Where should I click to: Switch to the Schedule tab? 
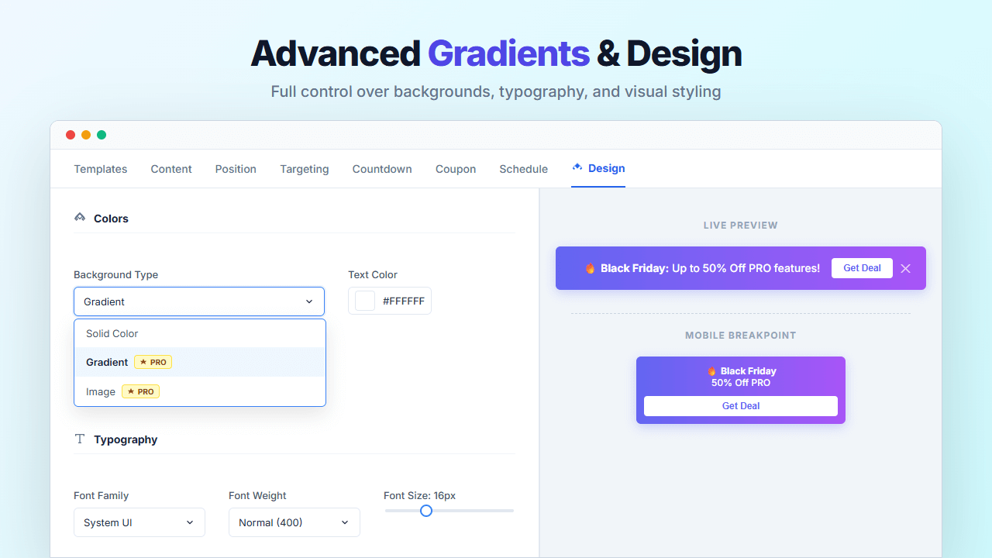[x=524, y=169]
